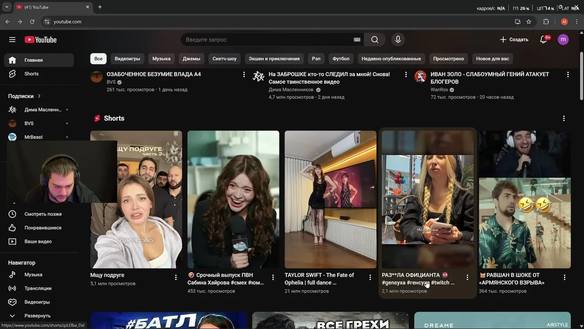
Task: Open MrBeast subscription in sidebar
Action: [39, 137]
